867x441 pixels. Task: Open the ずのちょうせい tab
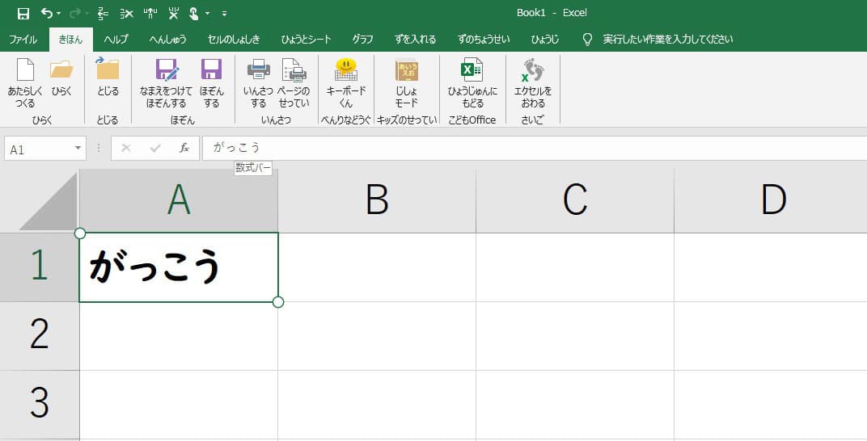(x=484, y=40)
